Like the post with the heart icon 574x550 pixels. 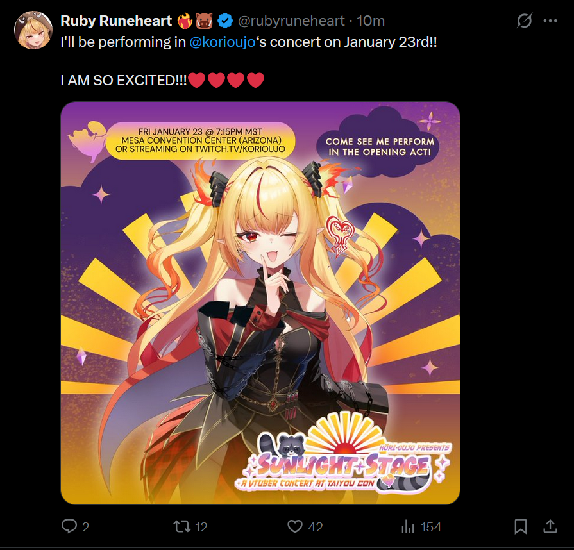294,526
